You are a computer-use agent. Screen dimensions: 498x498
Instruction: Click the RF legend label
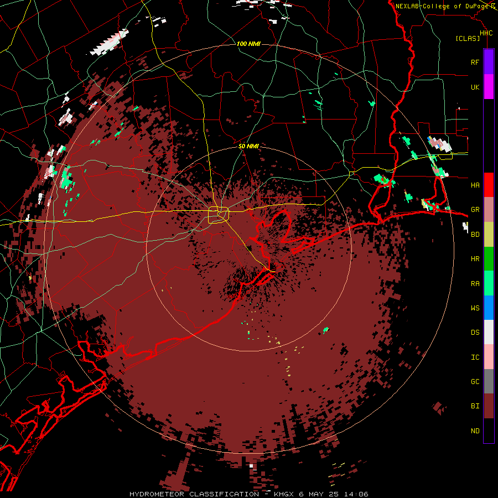pyautogui.click(x=475, y=62)
